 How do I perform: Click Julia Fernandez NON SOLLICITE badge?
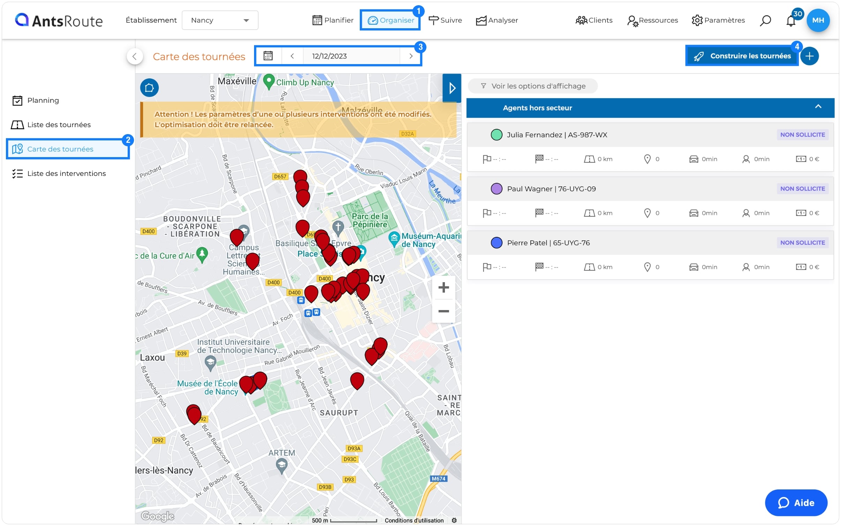click(802, 135)
